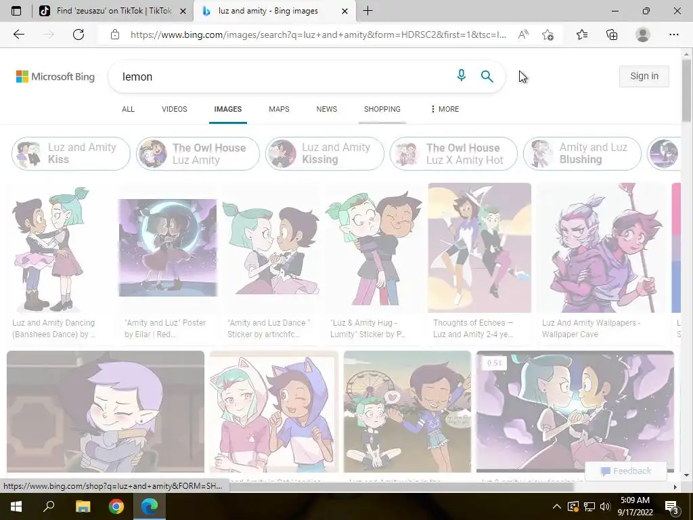
Task: Close the Bing images tab
Action: coord(345,11)
